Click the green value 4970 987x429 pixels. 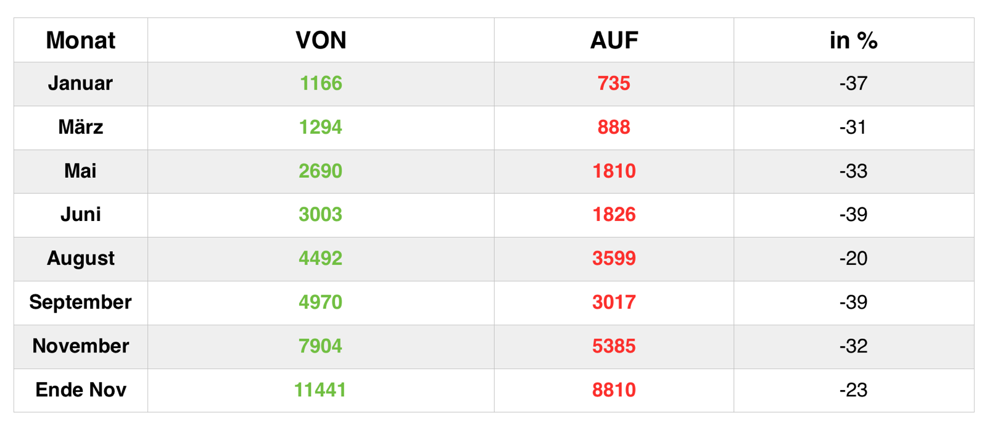point(321,302)
